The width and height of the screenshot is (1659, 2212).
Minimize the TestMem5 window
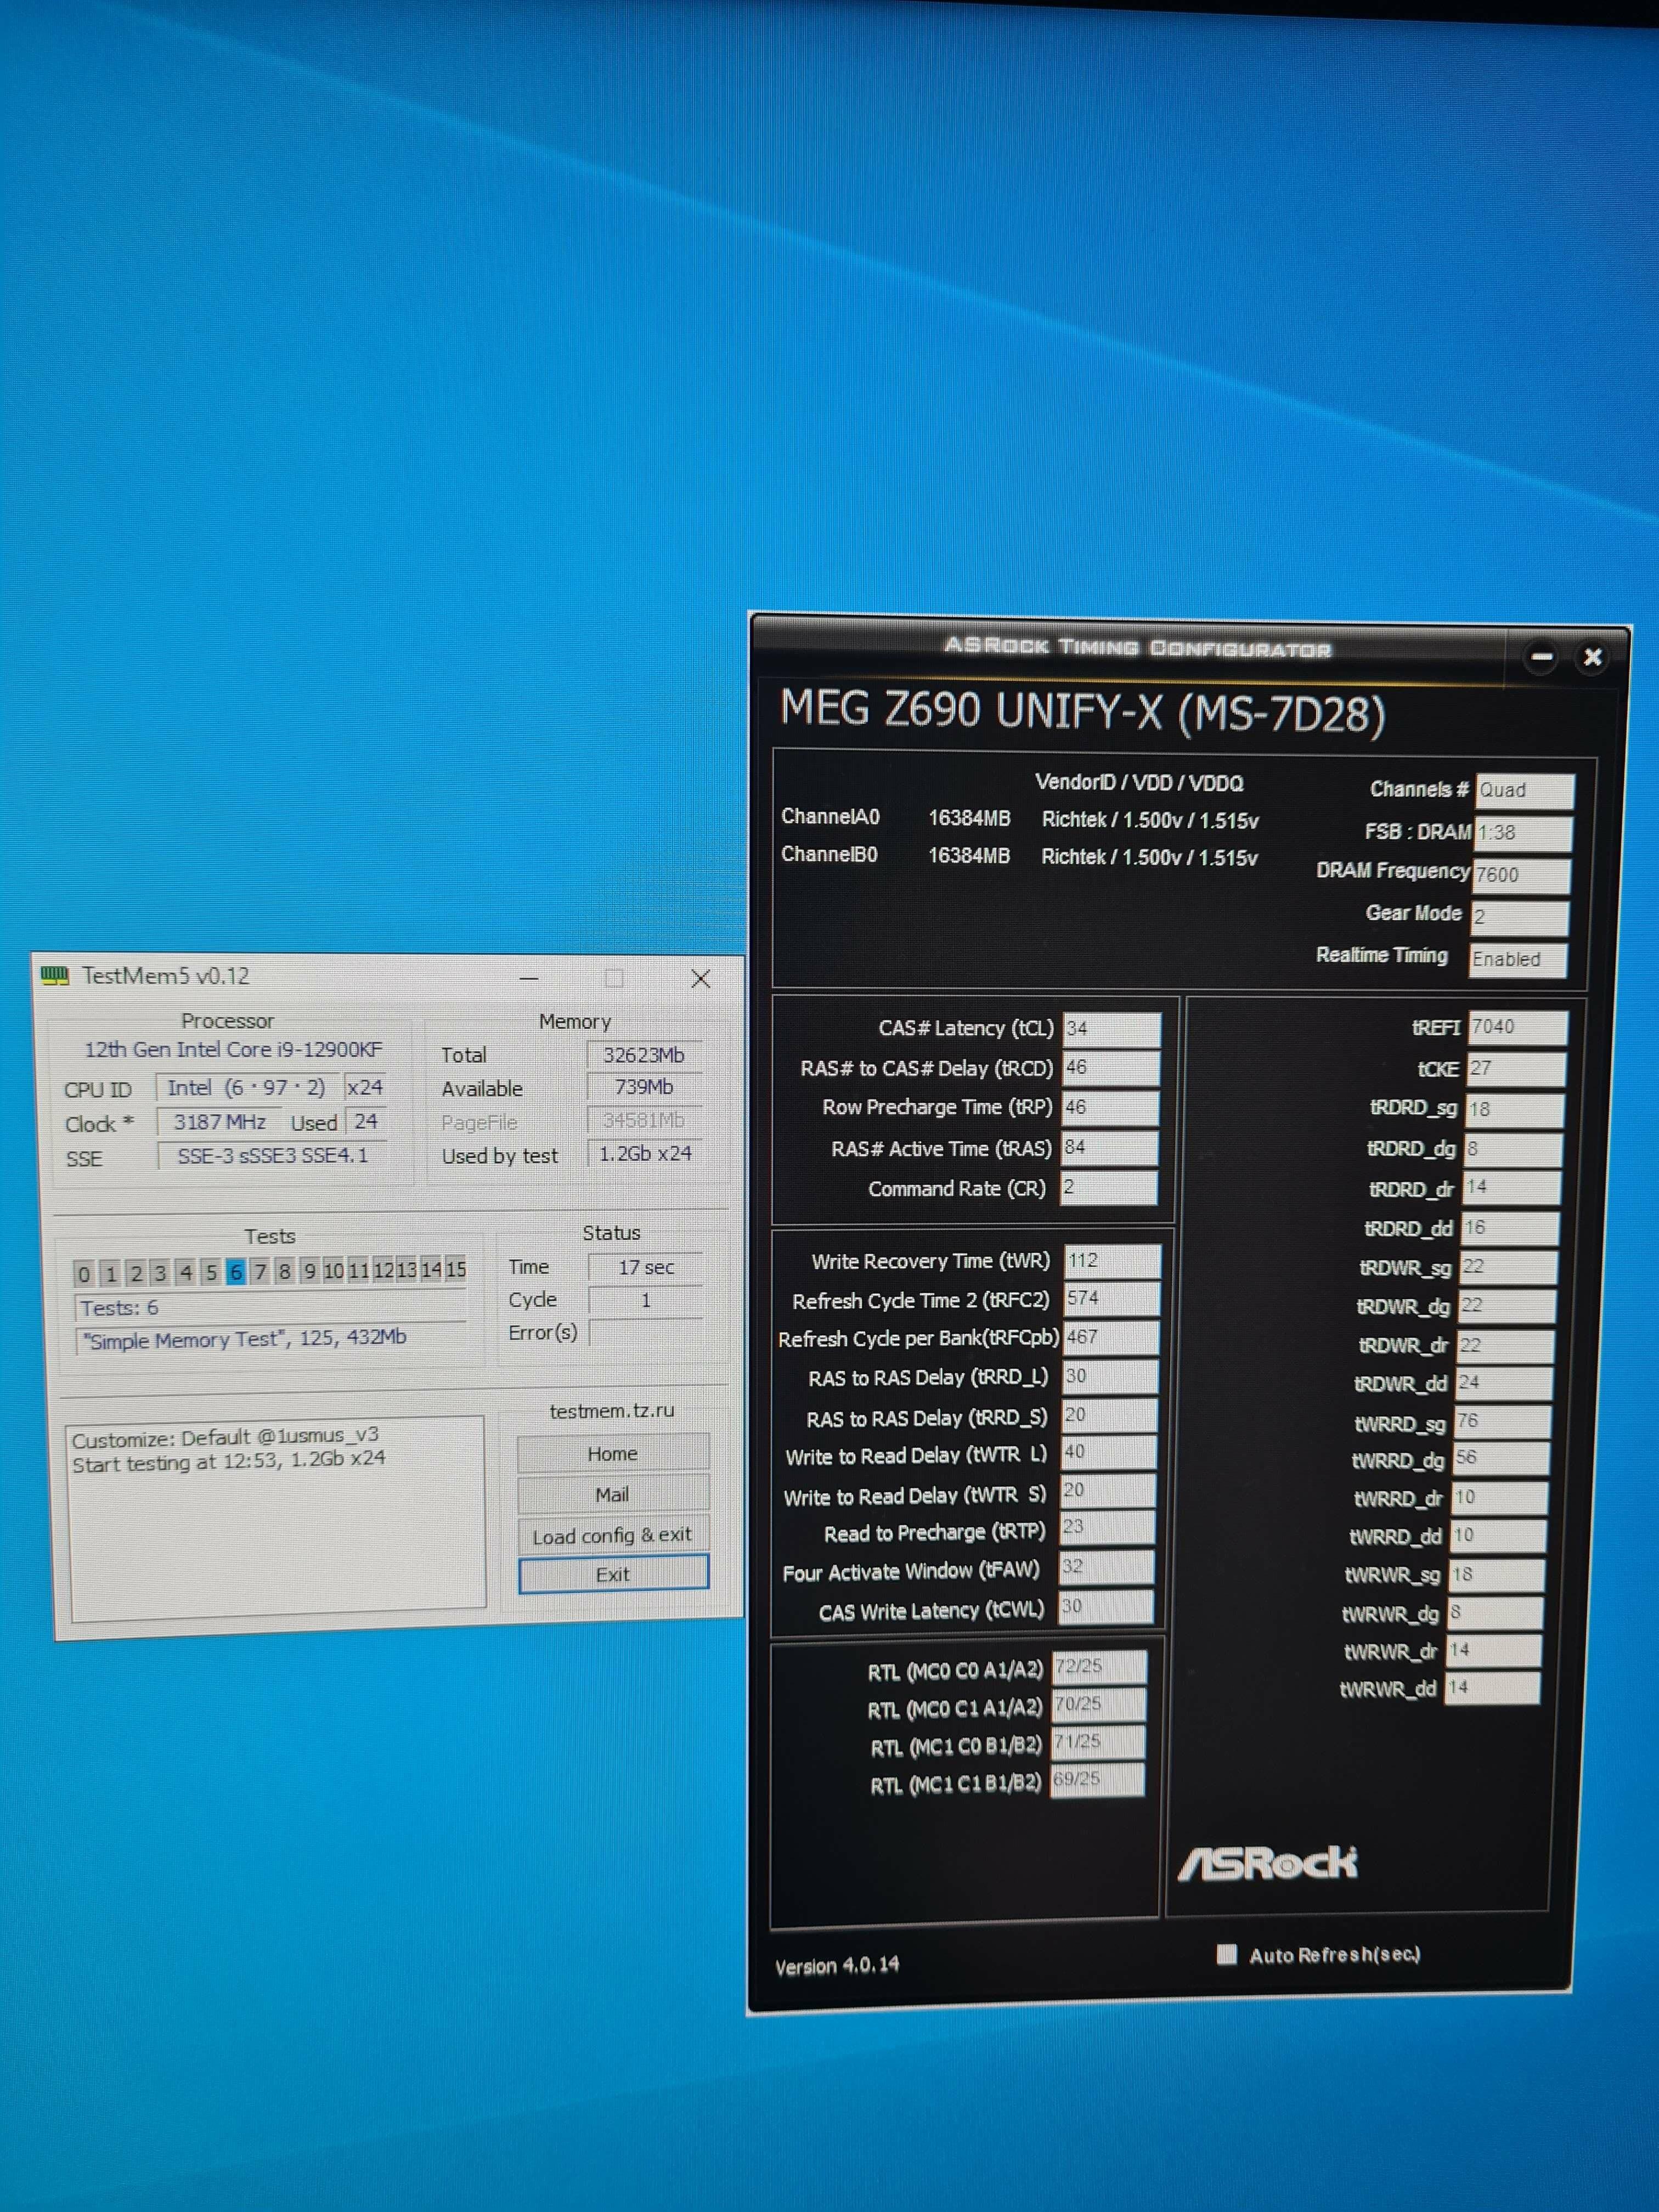point(529,978)
